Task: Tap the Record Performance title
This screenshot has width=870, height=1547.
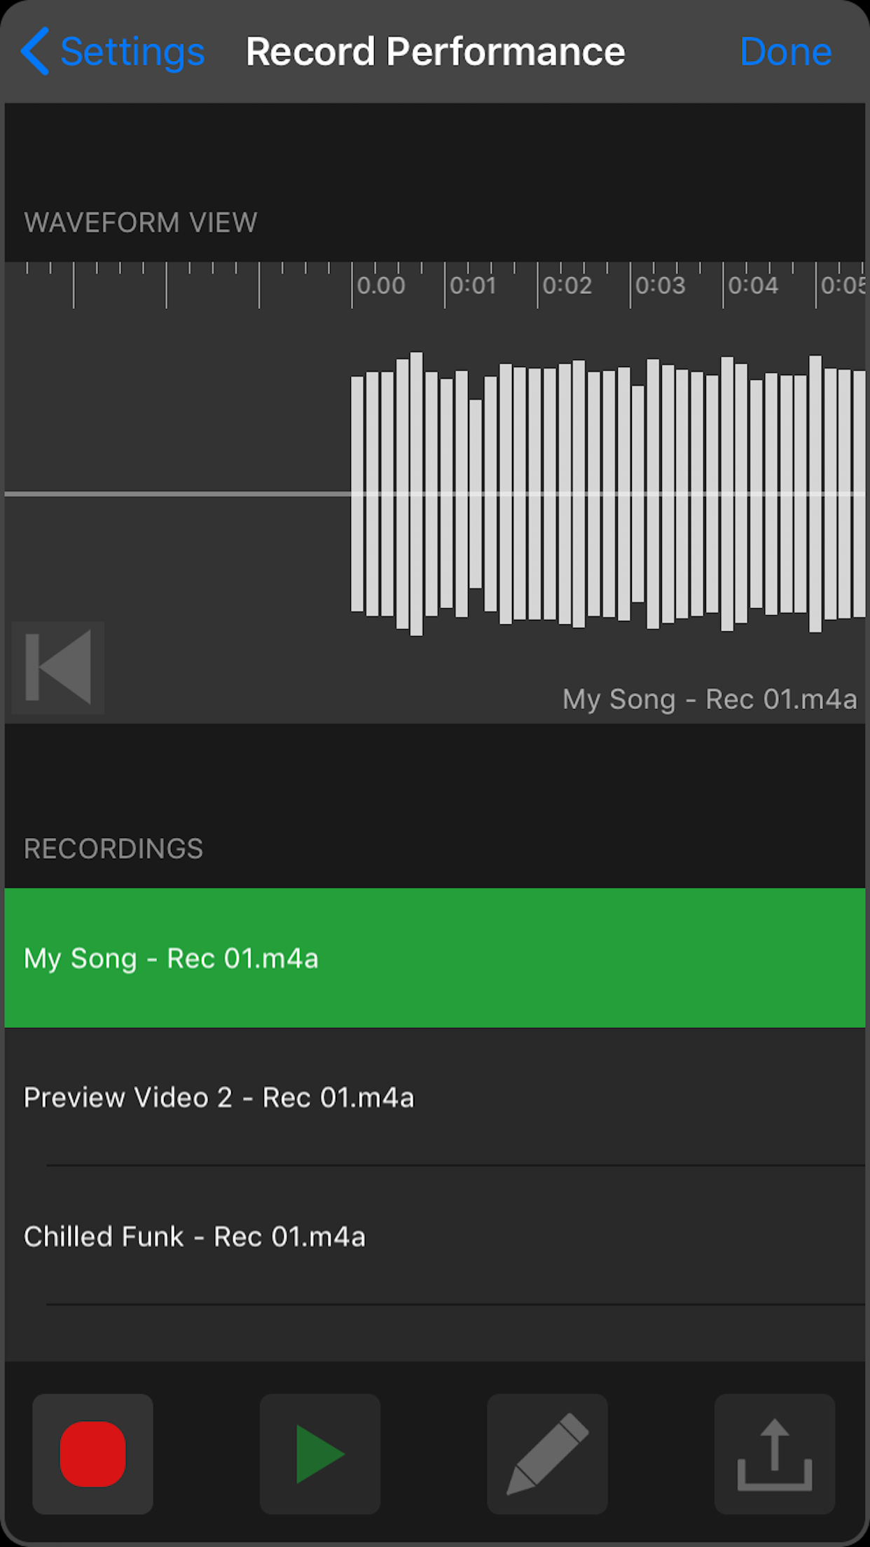Action: tap(435, 52)
